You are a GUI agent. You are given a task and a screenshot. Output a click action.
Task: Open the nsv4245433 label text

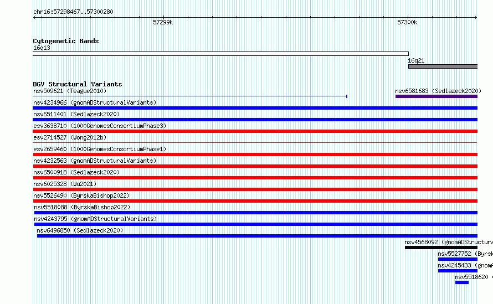click(465, 265)
